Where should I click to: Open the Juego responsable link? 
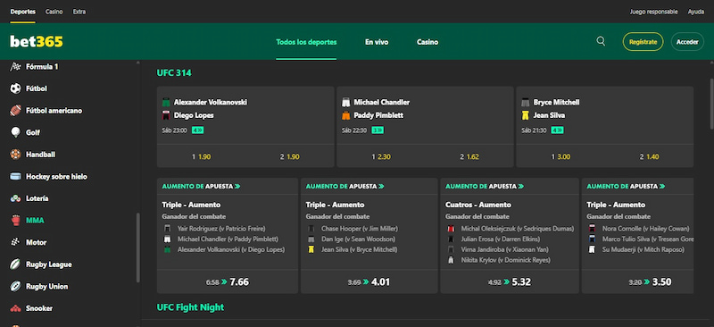pos(654,12)
